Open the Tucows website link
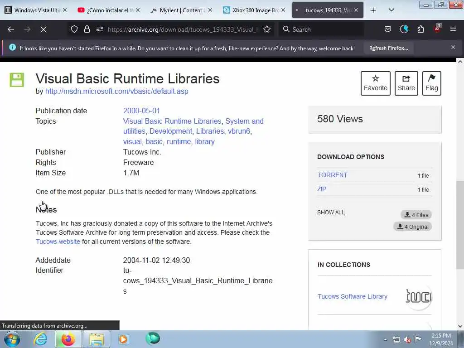Viewport: 464px width, 348px height. (58, 242)
